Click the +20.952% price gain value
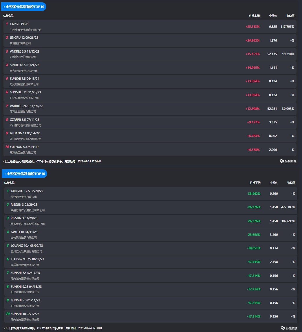The width and height of the screenshot is (302, 332). 252,40
